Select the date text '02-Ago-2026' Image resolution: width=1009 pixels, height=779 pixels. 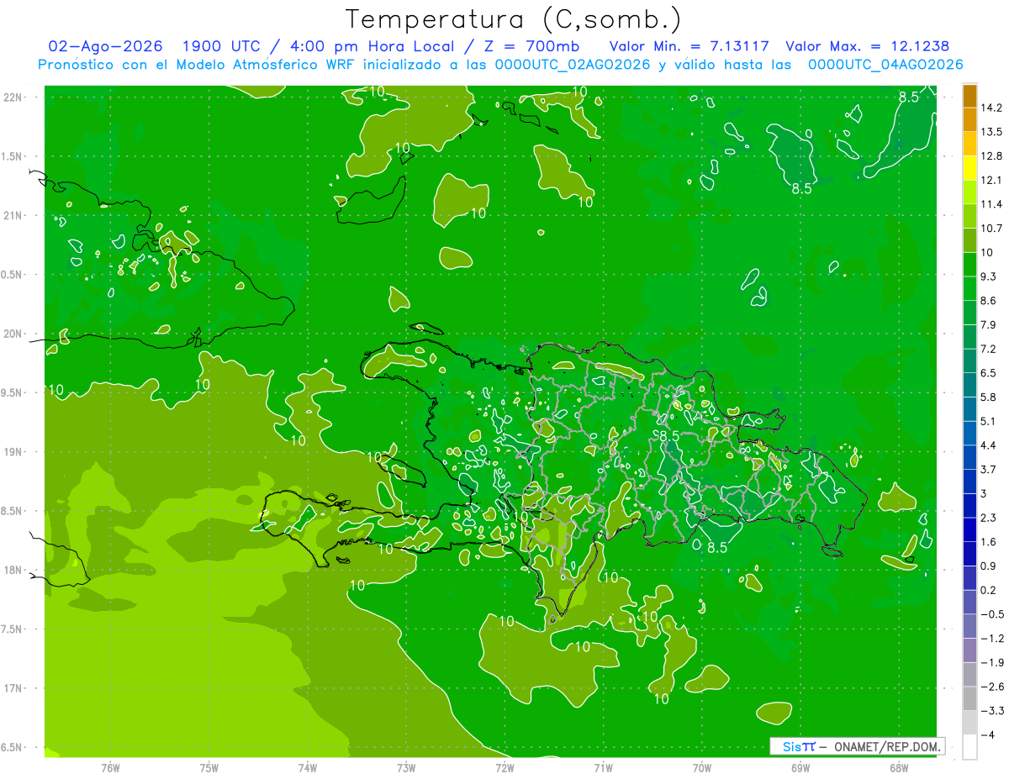click(106, 46)
